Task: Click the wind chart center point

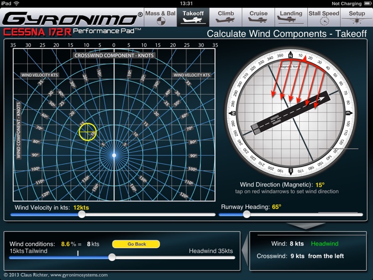Action: (x=114, y=155)
